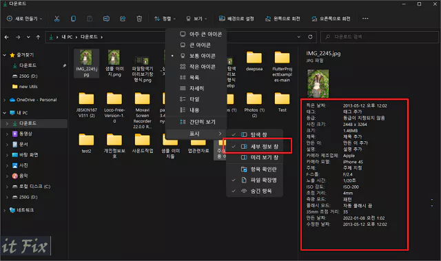Viewport: 441px width, 261px height.
Task: Go forward with the right arrow
Action: click(x=18, y=37)
